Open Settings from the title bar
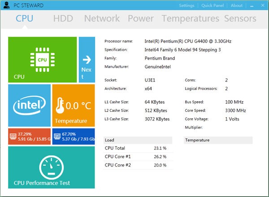The image size is (269, 197). [x=187, y=5]
